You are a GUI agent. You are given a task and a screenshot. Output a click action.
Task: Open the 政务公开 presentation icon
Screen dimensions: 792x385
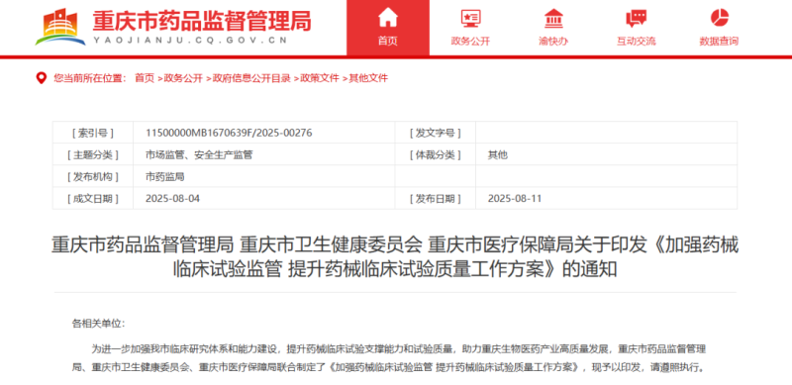pos(471,18)
